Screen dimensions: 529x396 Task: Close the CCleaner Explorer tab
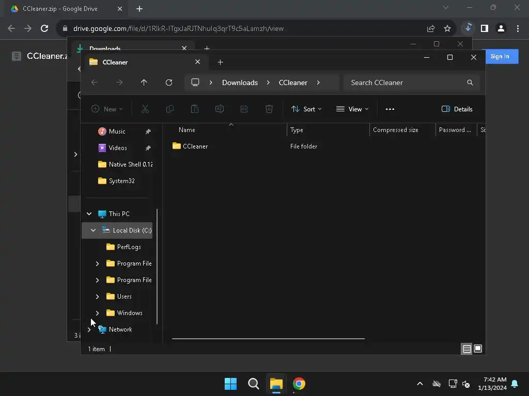pos(198,62)
